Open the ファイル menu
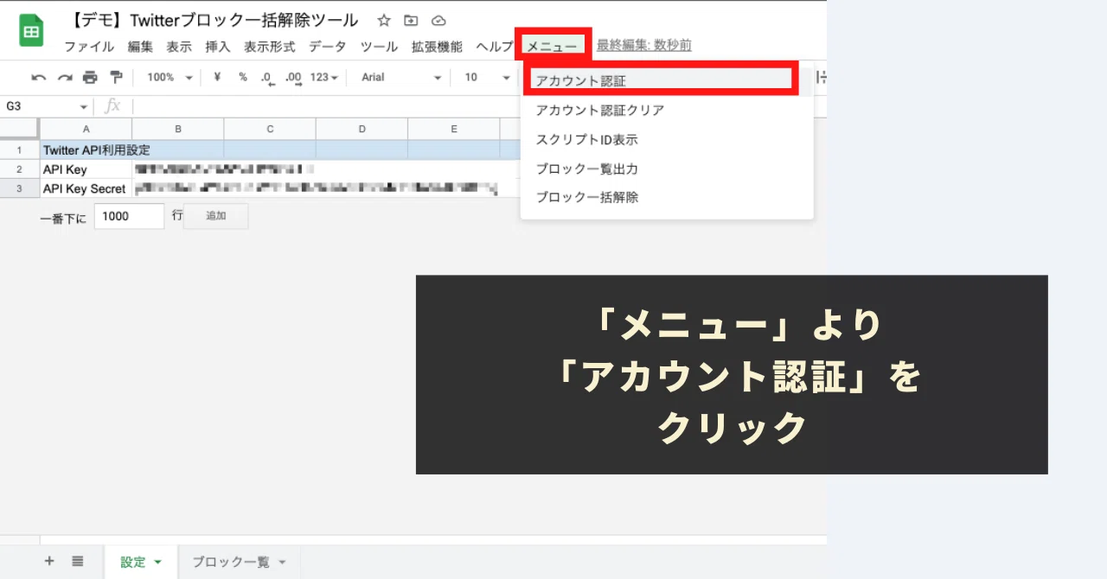1107x579 pixels. [x=89, y=47]
